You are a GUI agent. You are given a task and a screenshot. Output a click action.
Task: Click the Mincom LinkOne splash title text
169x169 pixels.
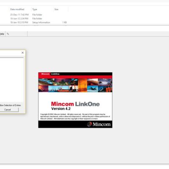pos(75,104)
